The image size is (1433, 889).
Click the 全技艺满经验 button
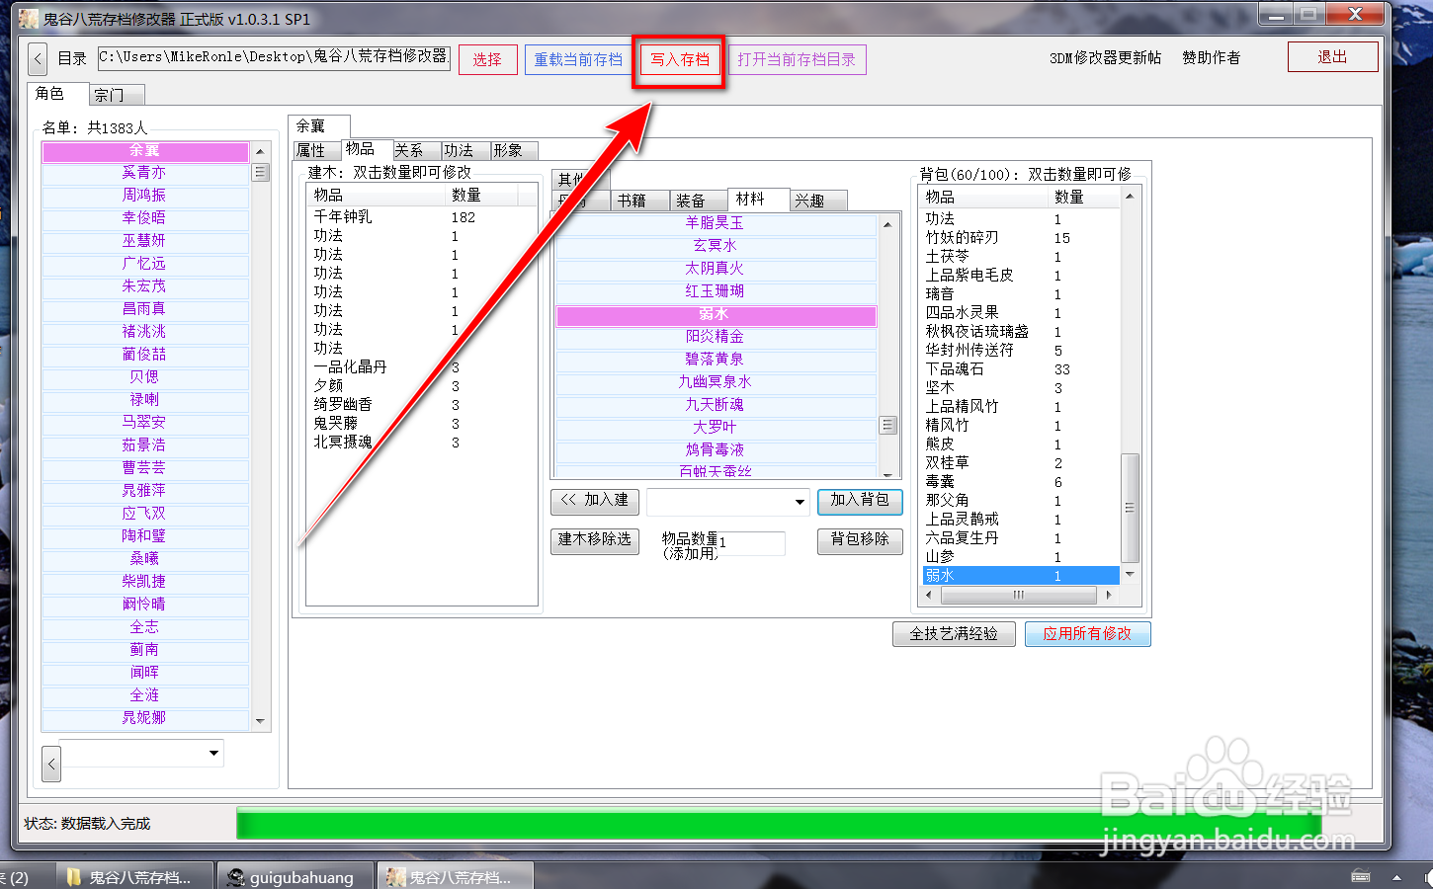click(x=954, y=634)
